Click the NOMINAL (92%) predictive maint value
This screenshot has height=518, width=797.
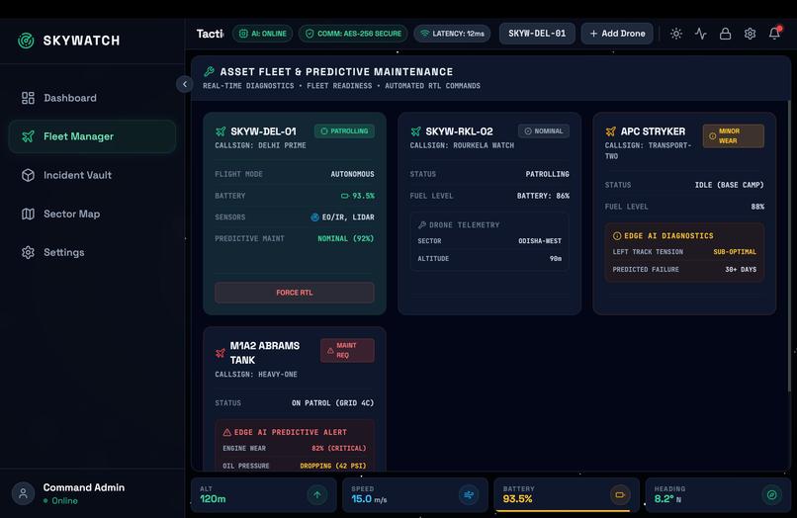(346, 238)
